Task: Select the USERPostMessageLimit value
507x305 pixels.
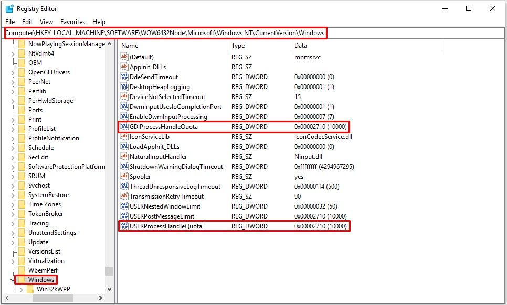Action: pyautogui.click(x=162, y=216)
